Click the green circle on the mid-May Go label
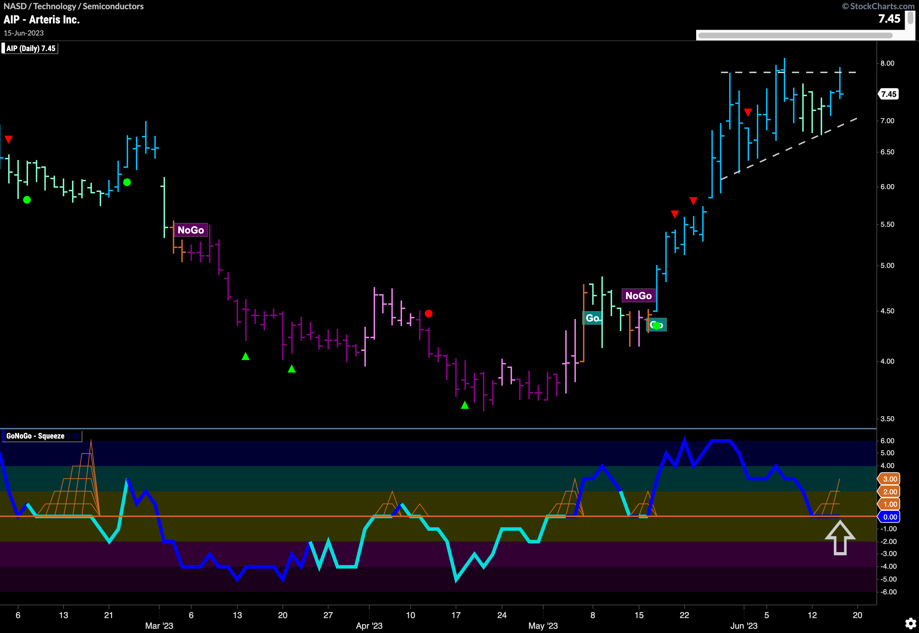This screenshot has width=919, height=633. tap(656, 326)
